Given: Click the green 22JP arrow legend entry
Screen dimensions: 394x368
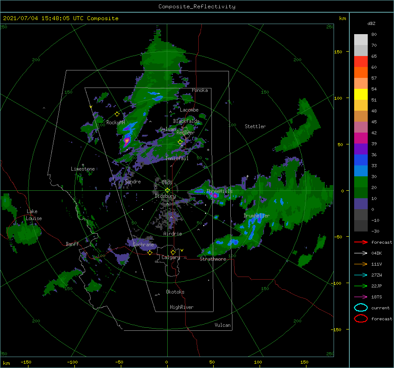Looking at the screenshot, I should click(x=361, y=286).
